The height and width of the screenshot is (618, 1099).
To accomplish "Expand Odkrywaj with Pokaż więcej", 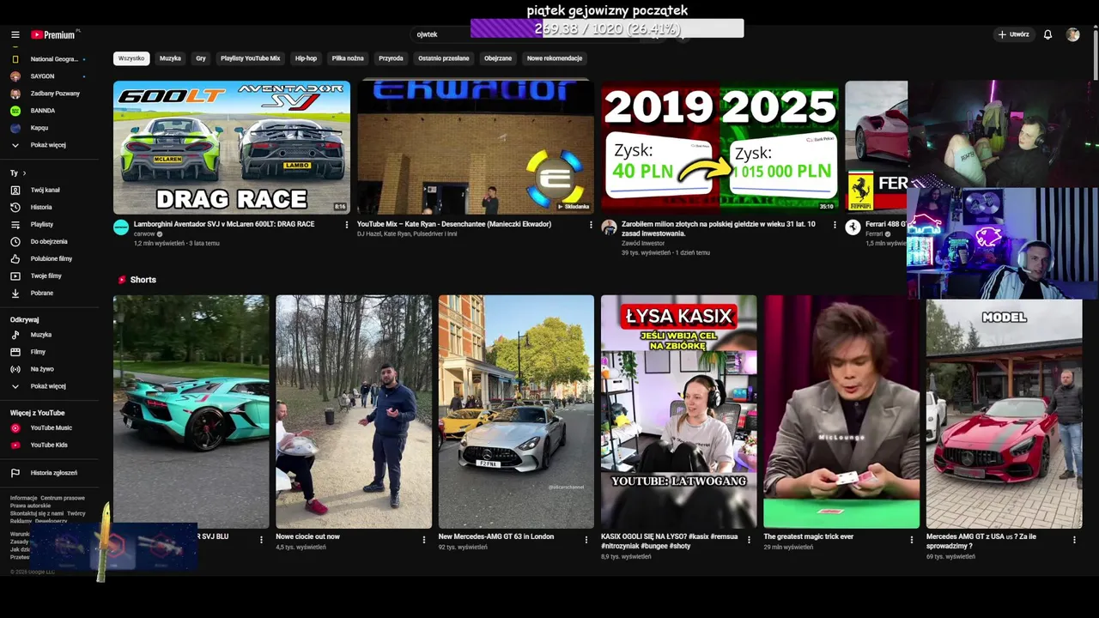I will point(49,386).
